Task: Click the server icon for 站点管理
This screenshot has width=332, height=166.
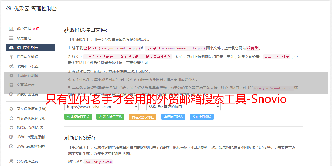Action: pyautogui.click(x=11, y=38)
